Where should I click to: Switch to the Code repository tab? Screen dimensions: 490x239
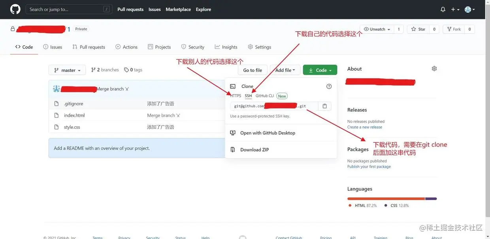(x=24, y=47)
